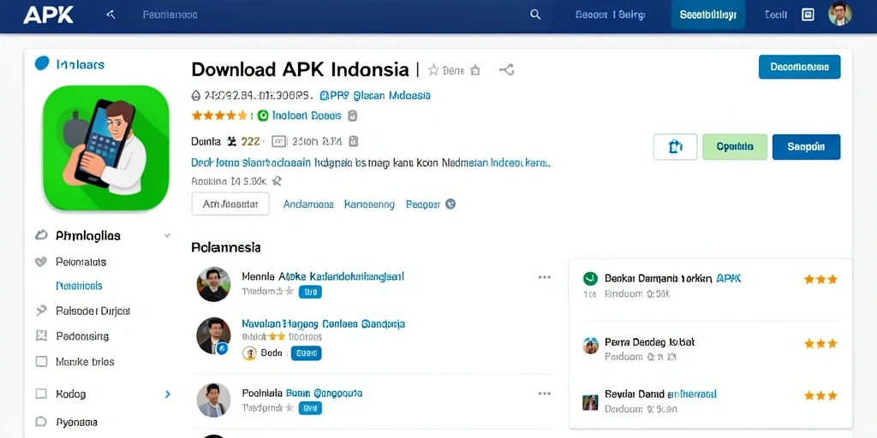Select the 'Detetricals' sidebar item
The image size is (877, 438).
coord(79,286)
